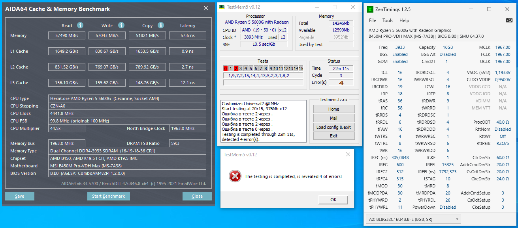This screenshot has width=518, height=228.
Task: Click TestMem5 Error(s) count field
Action: point(341,83)
